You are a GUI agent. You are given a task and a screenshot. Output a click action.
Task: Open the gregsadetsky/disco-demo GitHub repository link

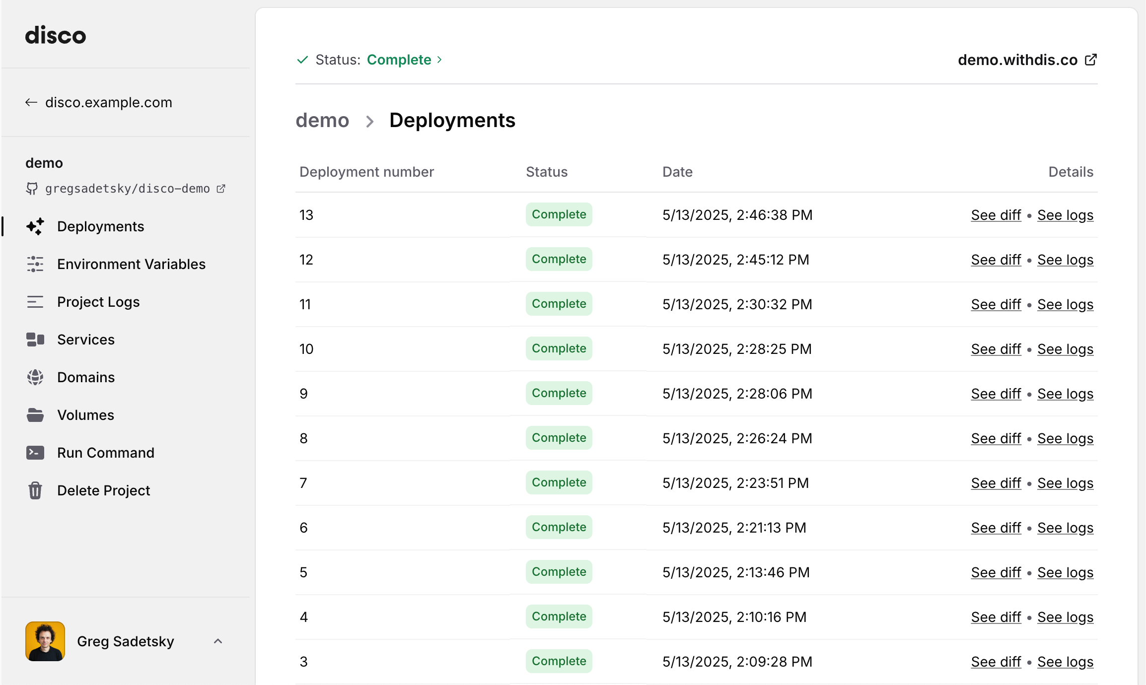point(127,189)
